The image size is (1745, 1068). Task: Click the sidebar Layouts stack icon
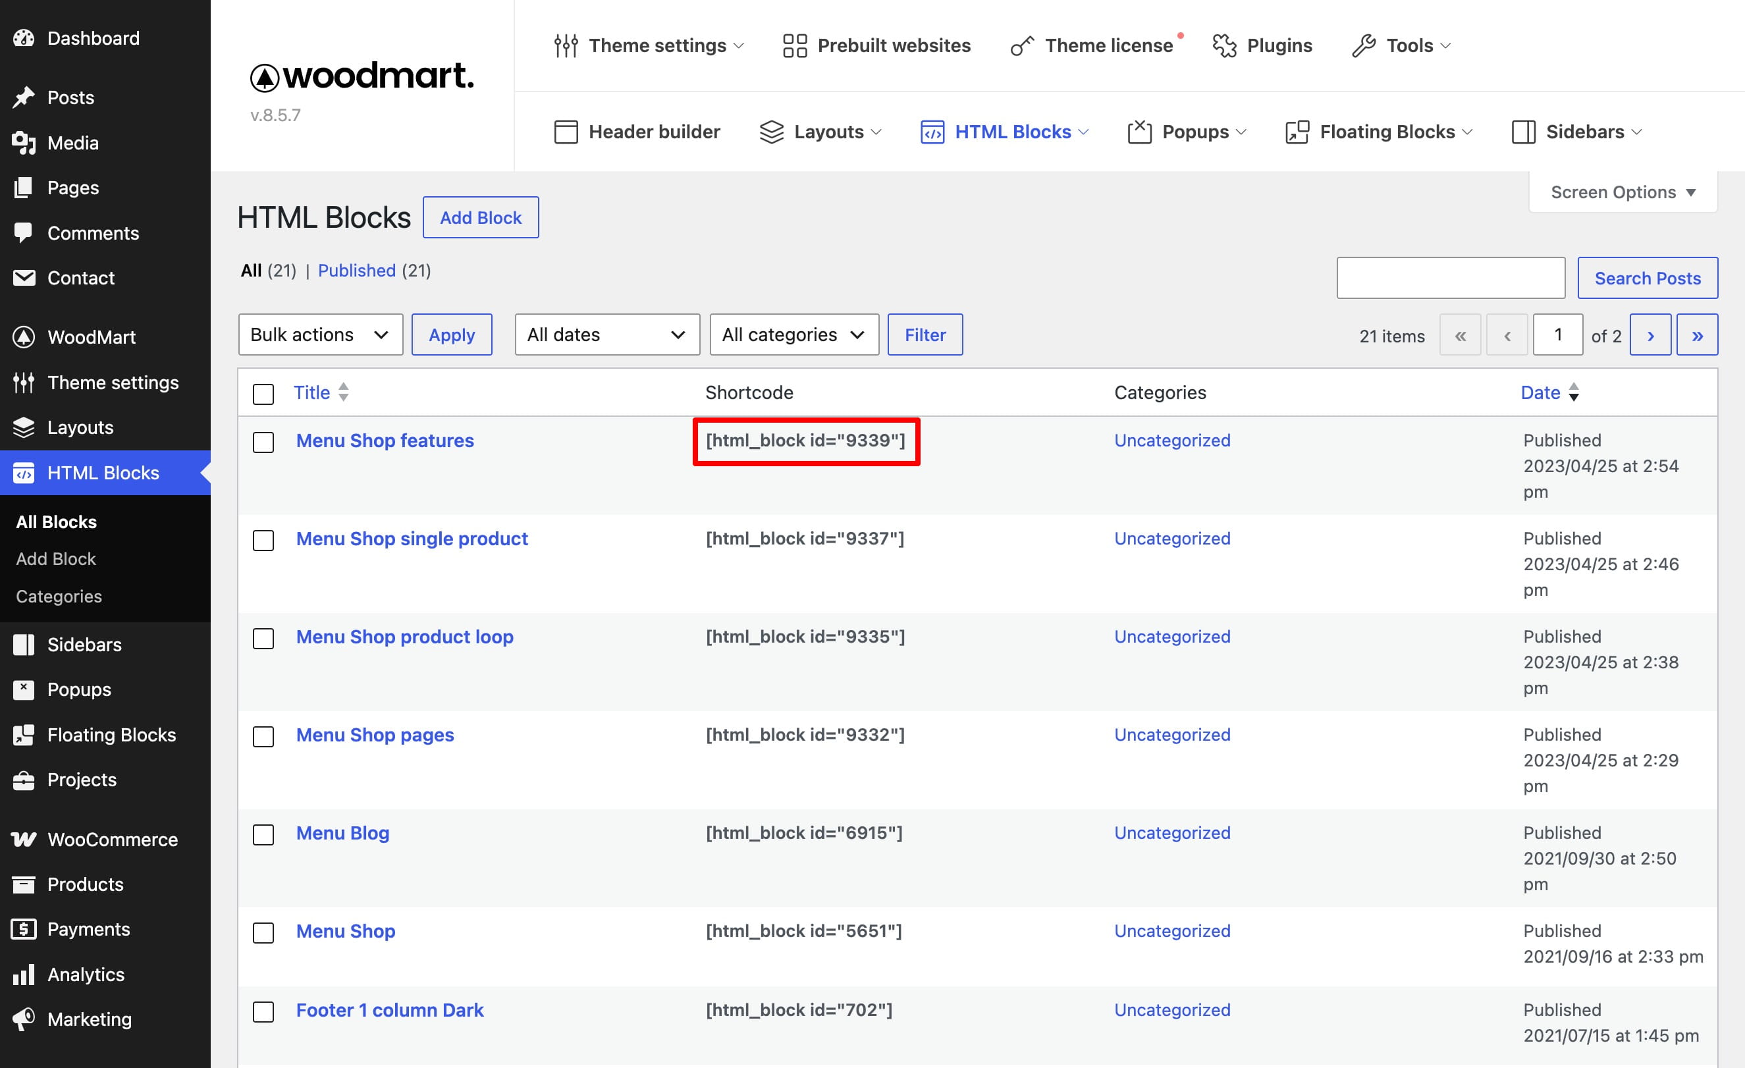pos(23,427)
